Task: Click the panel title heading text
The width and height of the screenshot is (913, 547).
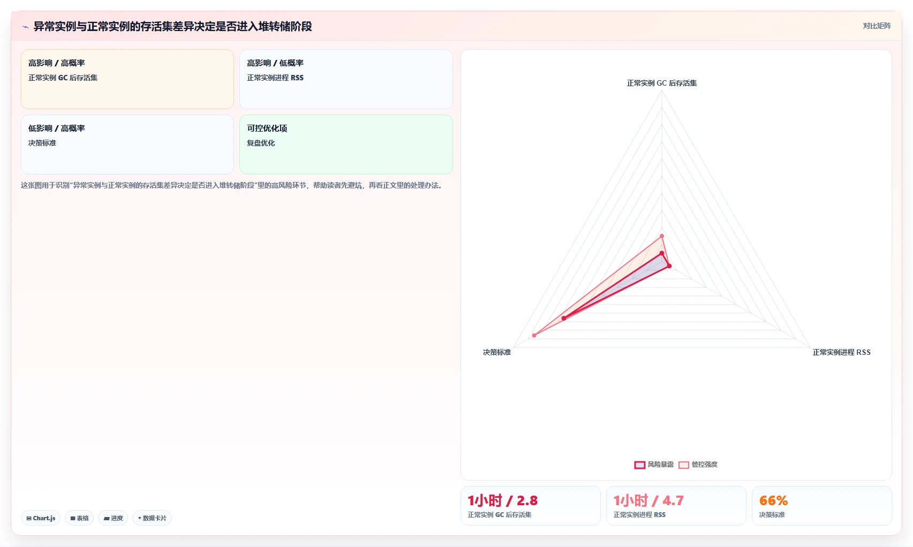Action: point(172,26)
